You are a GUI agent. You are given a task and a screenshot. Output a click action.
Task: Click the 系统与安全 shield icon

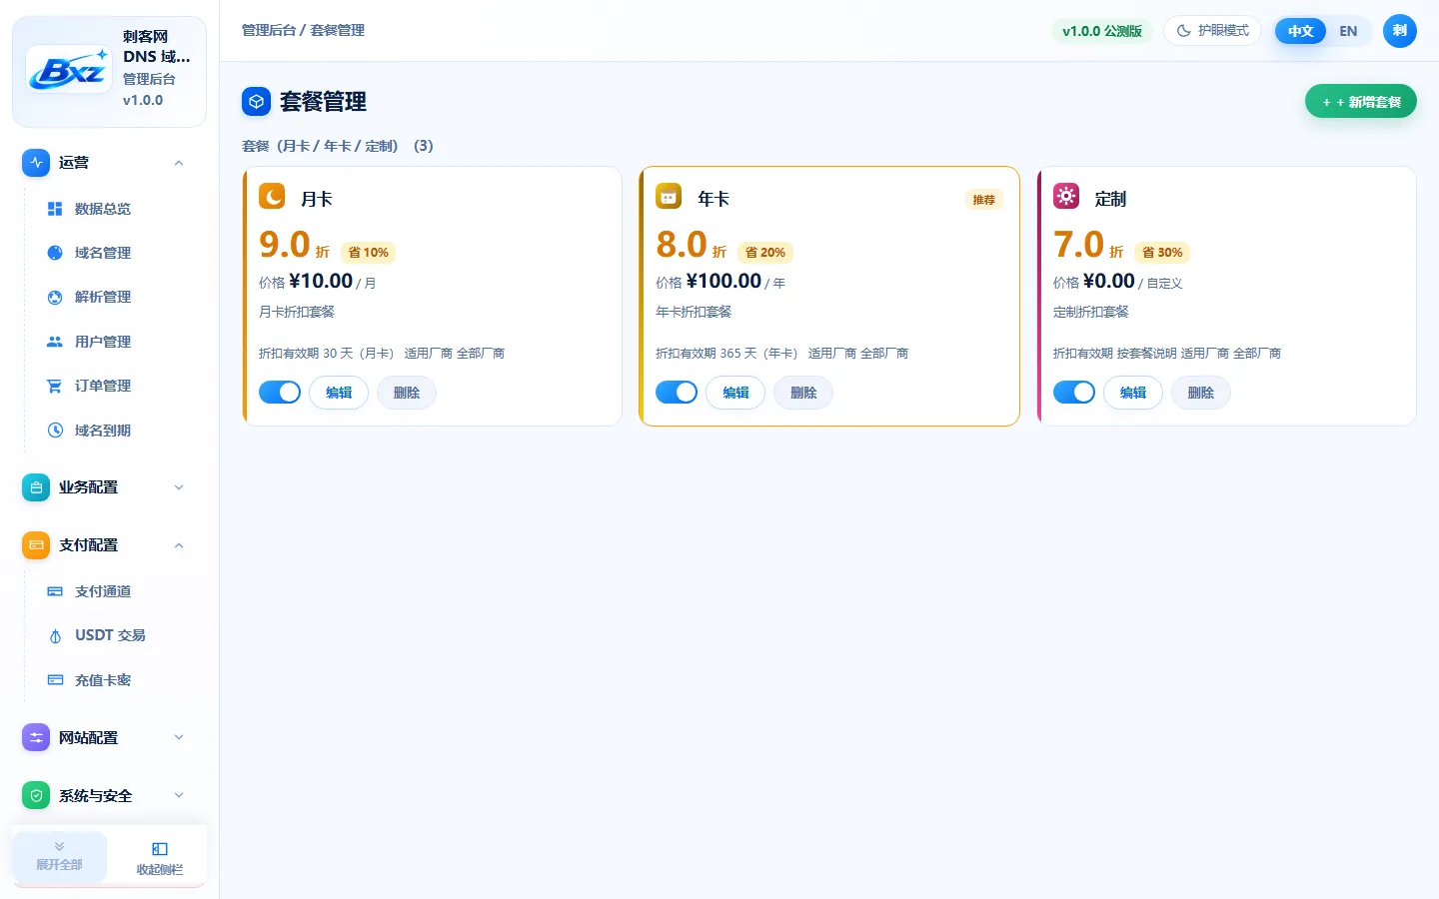tap(36, 796)
